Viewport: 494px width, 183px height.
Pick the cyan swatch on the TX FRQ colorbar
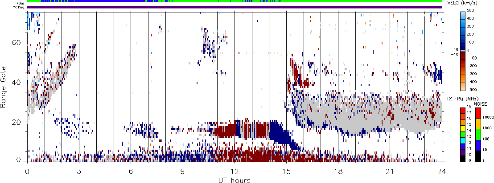[463, 141]
